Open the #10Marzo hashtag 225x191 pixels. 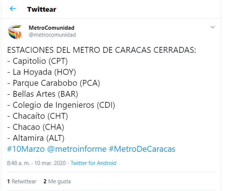(x=26, y=149)
